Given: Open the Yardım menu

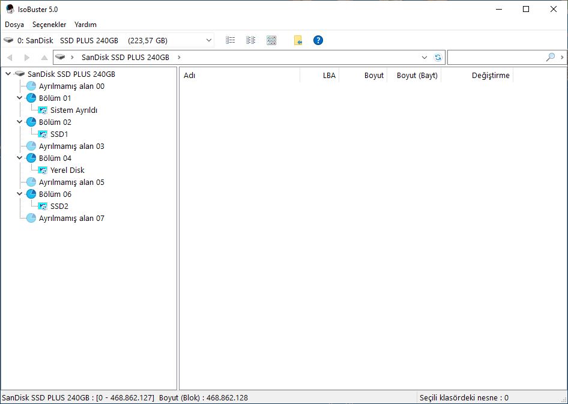Looking at the screenshot, I should click(x=85, y=25).
